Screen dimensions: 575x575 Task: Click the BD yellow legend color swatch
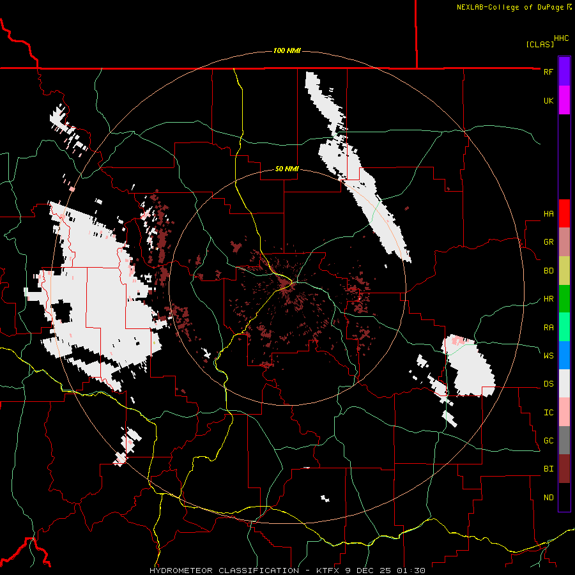click(564, 271)
